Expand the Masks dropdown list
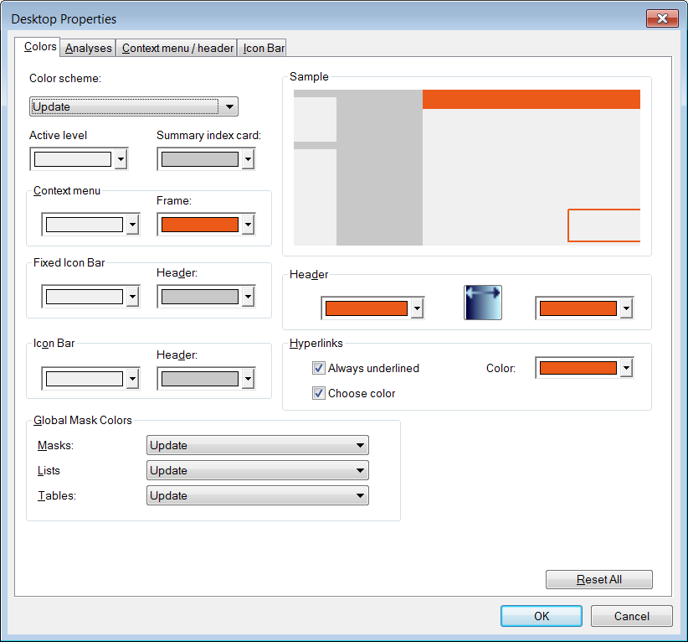 tap(257, 445)
